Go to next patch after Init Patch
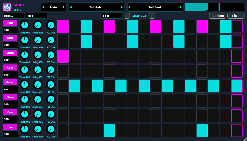The image size is (247, 141). point(122,7)
